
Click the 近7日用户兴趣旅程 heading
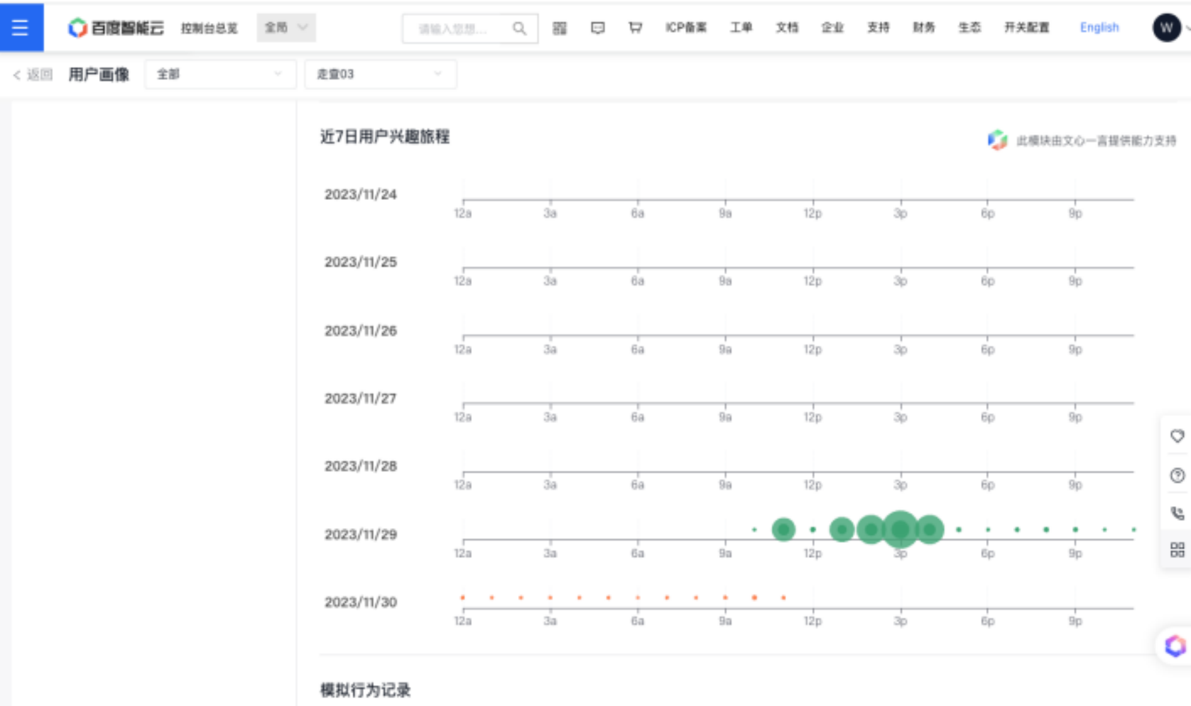coord(385,137)
